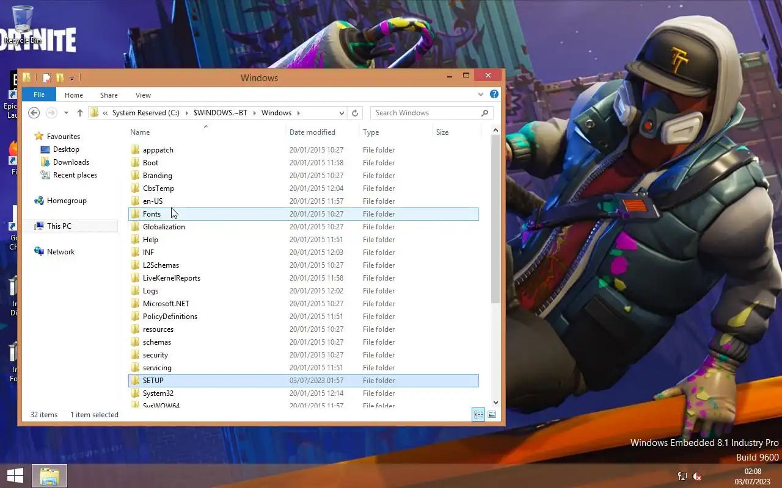Go back with the Back arrow

tap(34, 113)
